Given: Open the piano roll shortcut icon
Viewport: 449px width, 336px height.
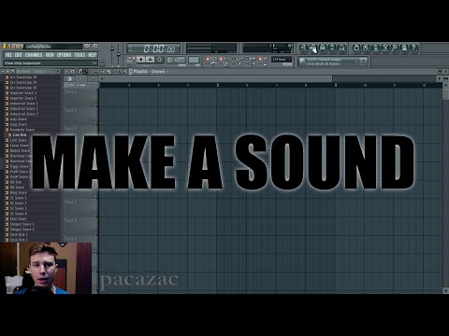Looking at the screenshot, I should coord(323,48).
